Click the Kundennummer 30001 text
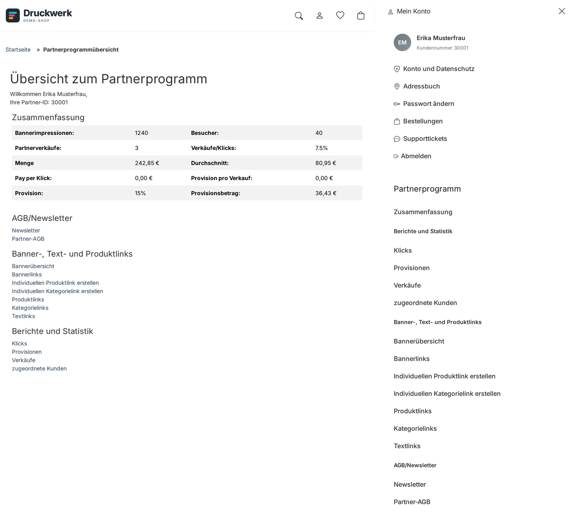 coord(443,48)
